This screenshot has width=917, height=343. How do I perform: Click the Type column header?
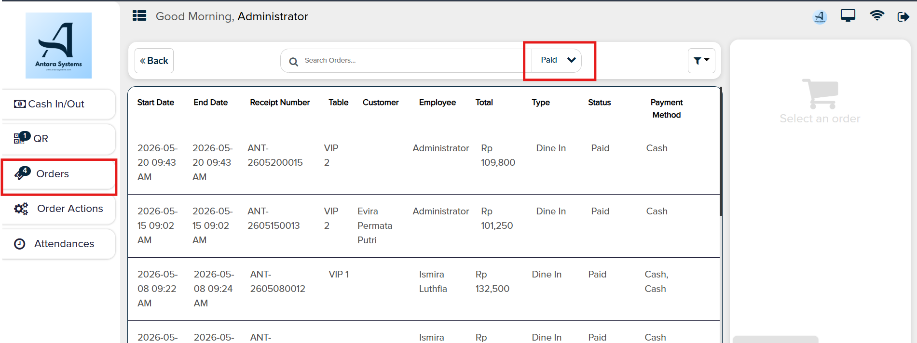[x=540, y=102]
